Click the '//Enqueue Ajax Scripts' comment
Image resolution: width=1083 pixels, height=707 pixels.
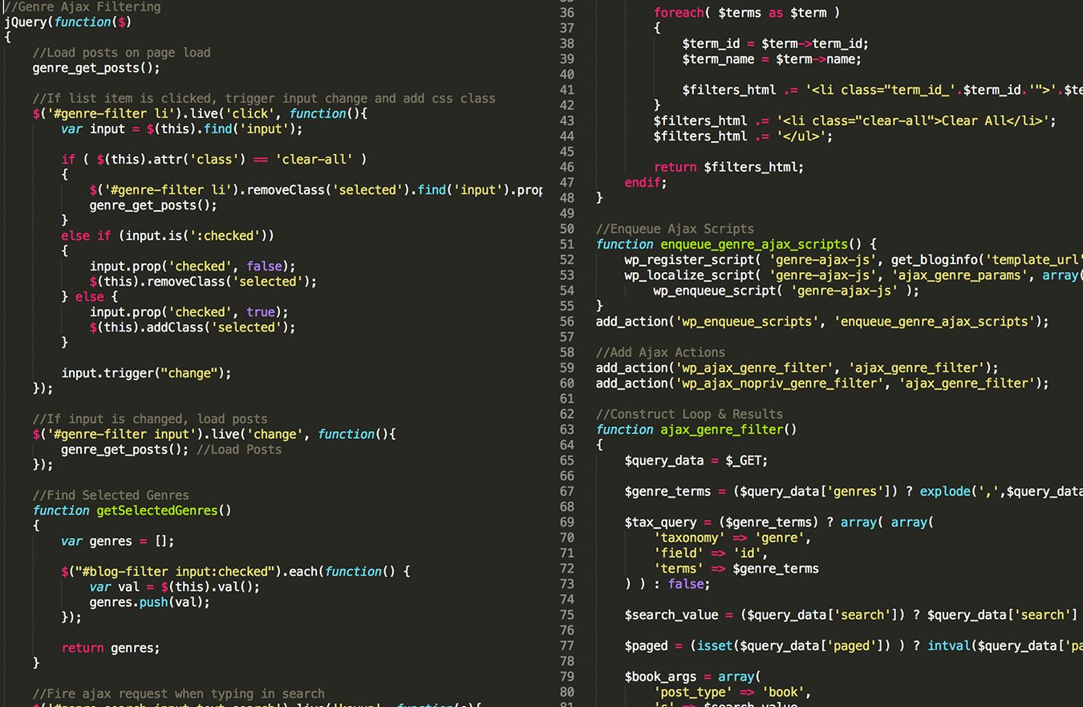point(675,229)
